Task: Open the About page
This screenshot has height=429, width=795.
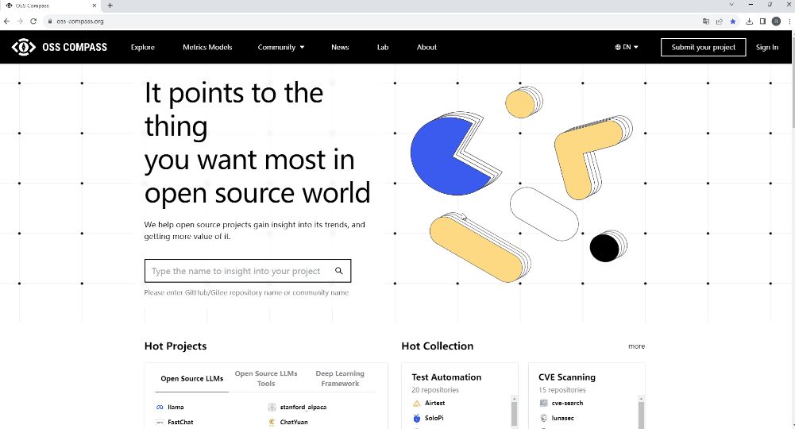Action: (x=426, y=47)
